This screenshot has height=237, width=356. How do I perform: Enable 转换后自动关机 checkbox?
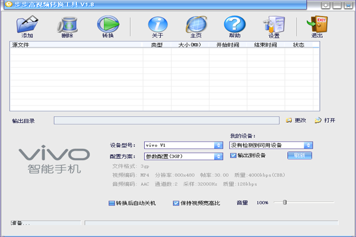point(112,203)
